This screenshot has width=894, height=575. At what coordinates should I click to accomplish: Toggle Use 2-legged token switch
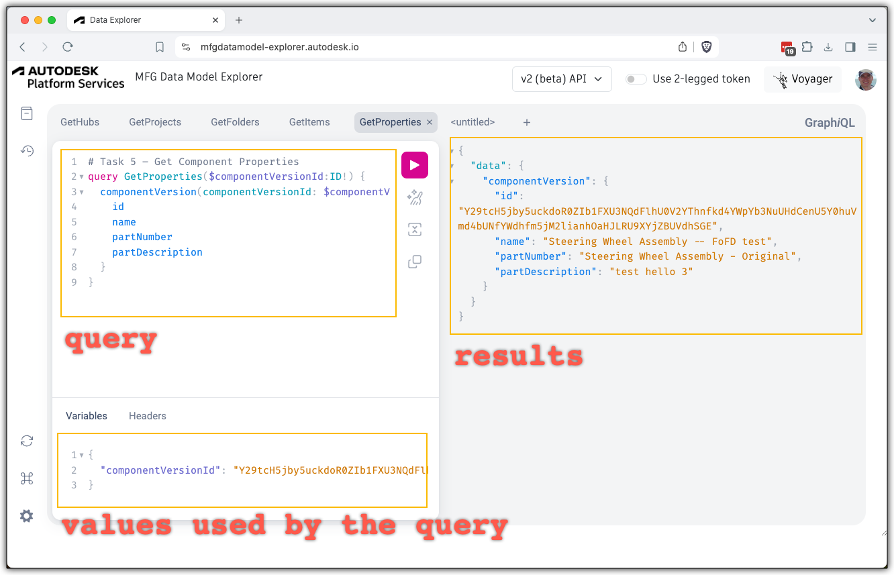pyautogui.click(x=636, y=79)
